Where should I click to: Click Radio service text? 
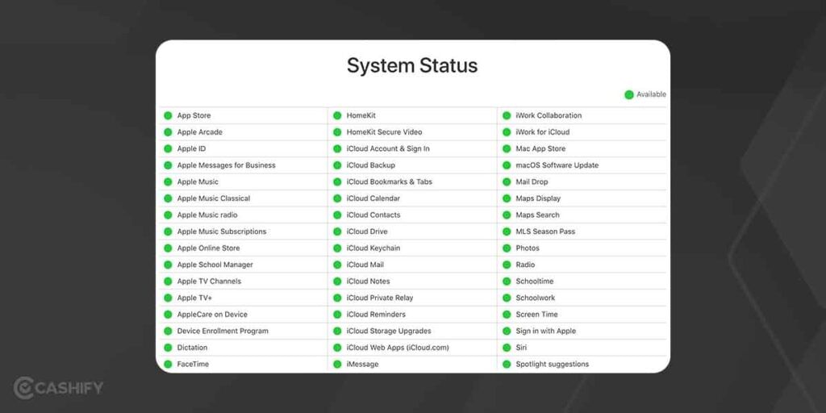525,265
